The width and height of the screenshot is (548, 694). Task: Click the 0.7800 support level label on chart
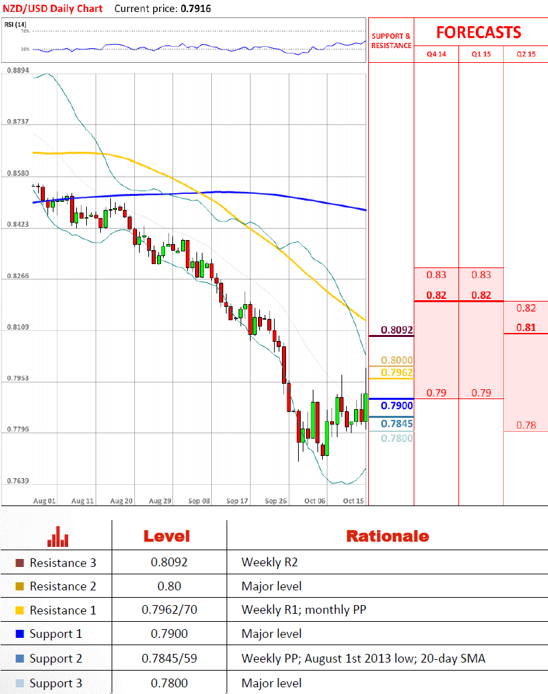[x=397, y=438]
